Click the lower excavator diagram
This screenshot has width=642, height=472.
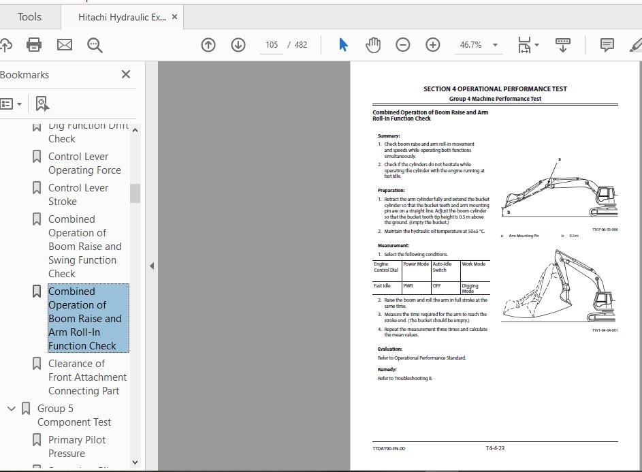click(x=560, y=286)
